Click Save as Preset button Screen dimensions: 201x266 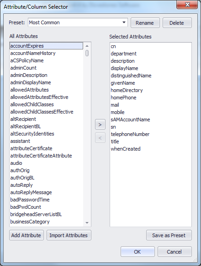click(x=169, y=235)
